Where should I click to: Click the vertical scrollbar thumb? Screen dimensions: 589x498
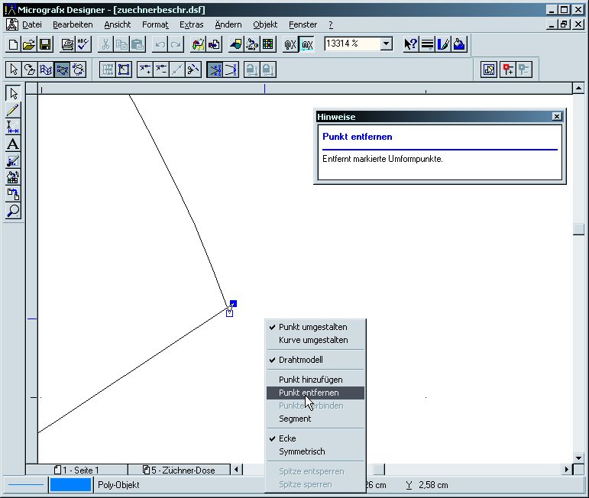pyautogui.click(x=579, y=229)
